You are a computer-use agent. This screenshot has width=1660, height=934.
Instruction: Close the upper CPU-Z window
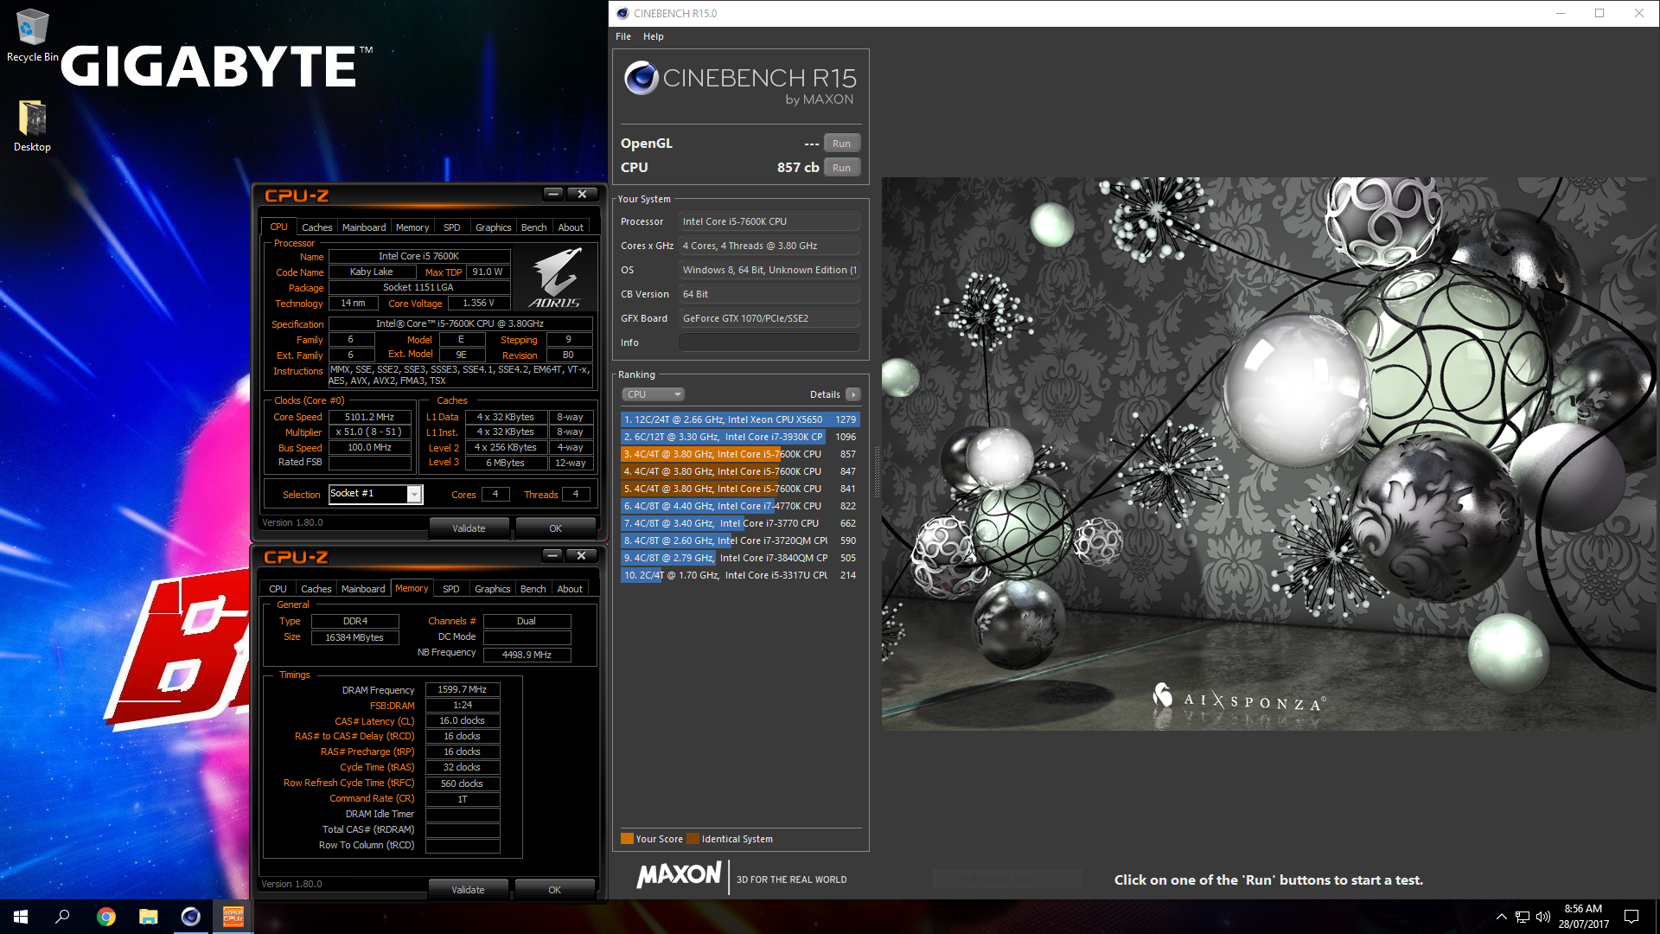click(582, 194)
